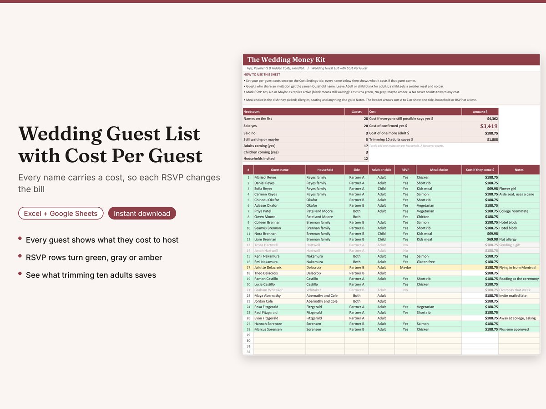Select the Reading at the ceremony note
Viewport: 546px width, 409px height.
(519, 279)
